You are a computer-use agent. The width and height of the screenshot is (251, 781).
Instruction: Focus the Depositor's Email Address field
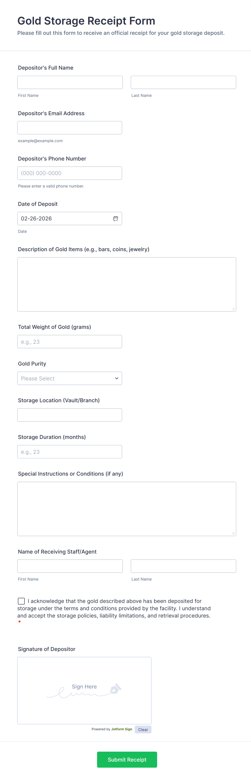pyautogui.click(x=69, y=128)
